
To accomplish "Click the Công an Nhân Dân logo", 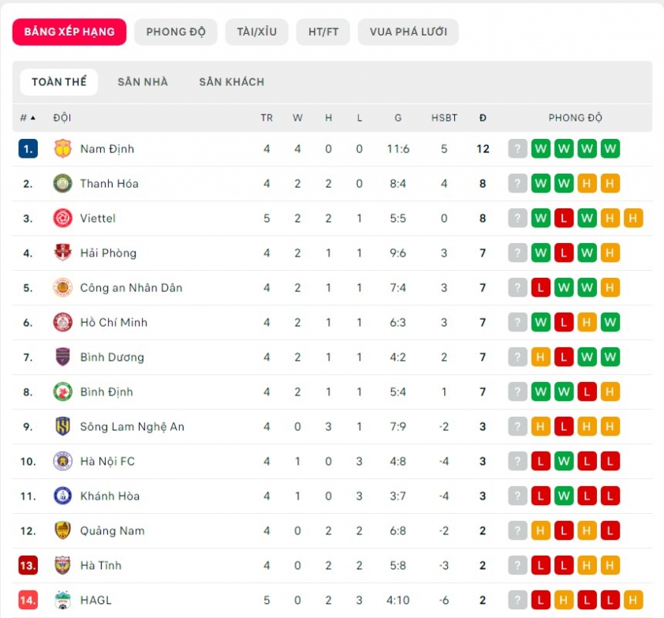I will (x=62, y=287).
